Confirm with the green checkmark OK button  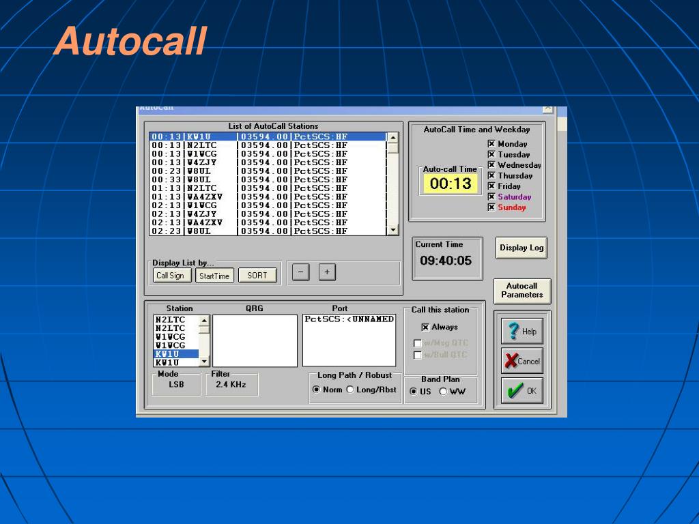coord(522,391)
